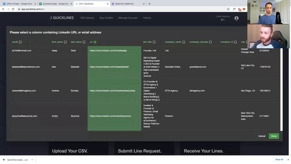Click the Quicklines logo
Viewport: 291px width, 164px height.
[x=62, y=18]
